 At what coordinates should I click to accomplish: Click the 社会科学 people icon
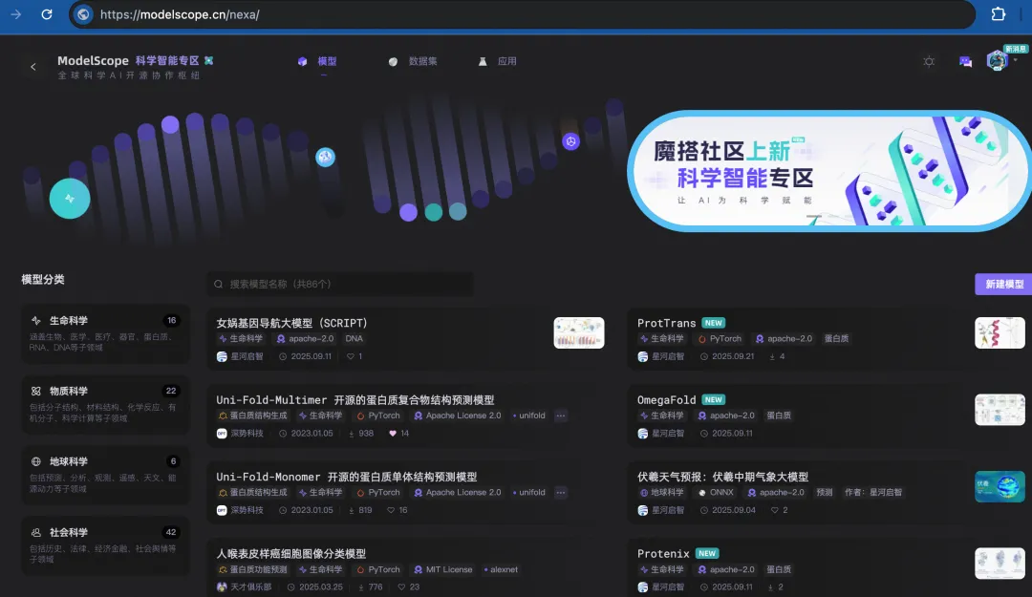tap(36, 532)
